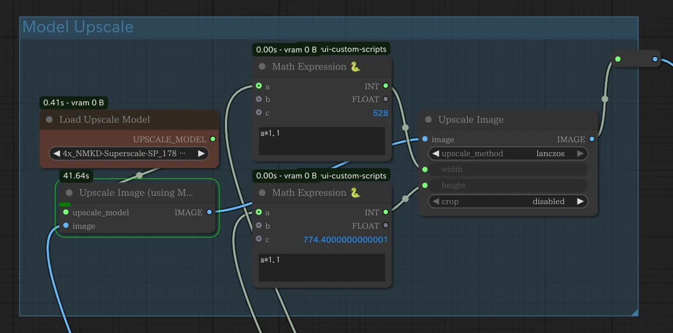The width and height of the screenshot is (673, 333).
Task: Click input port a on Math Expression showing 774.4000000000001
Action: [259, 212]
